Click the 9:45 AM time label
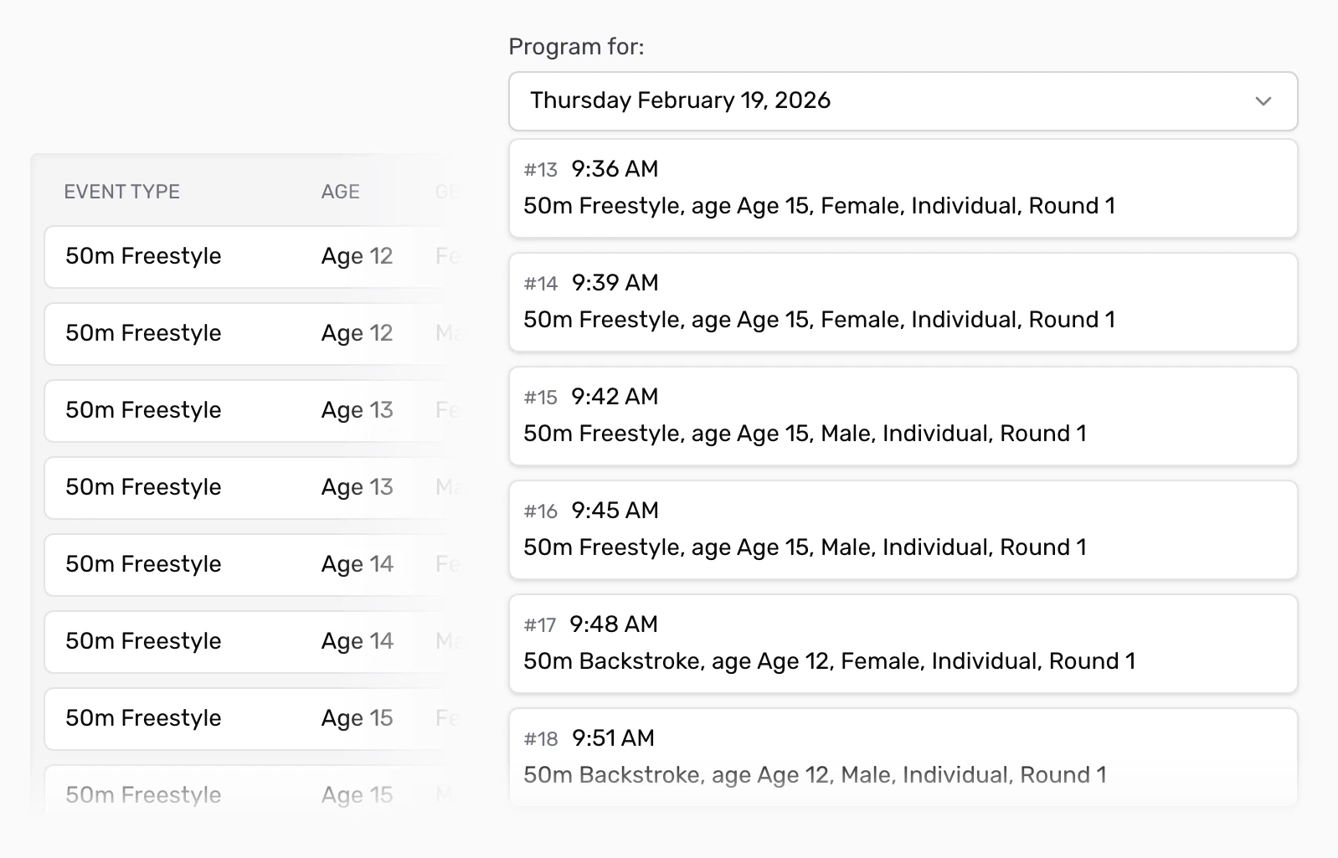Viewport: 1338px width, 858px height. click(615, 511)
